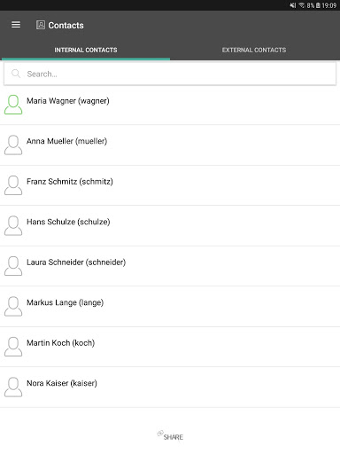Focus the Search contacts field
This screenshot has height=454, width=340.
point(170,74)
